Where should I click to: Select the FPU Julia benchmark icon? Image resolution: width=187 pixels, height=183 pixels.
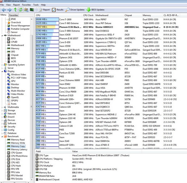[9, 172]
